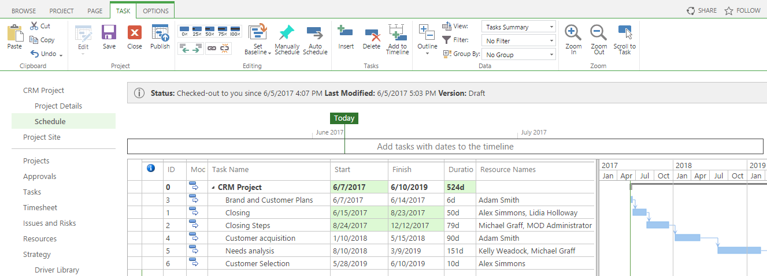The width and height of the screenshot is (767, 276).
Task: Select the 'Brand and Customer Plans' task cell
Action: point(269,200)
